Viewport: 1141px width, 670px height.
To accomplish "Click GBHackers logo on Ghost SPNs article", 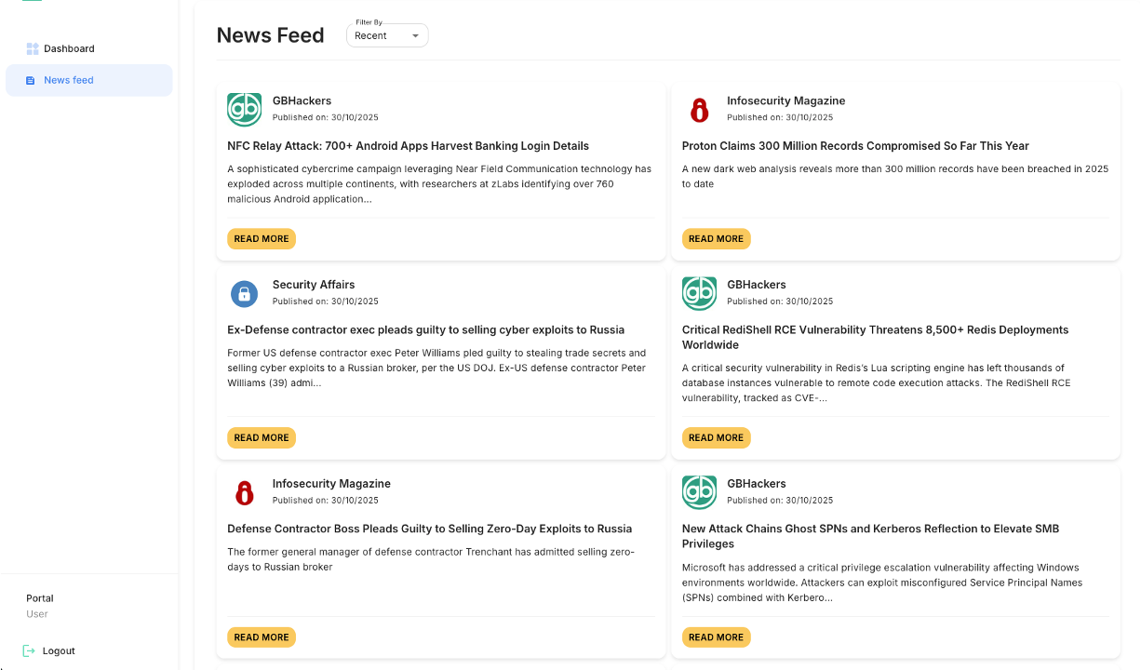I will point(699,492).
